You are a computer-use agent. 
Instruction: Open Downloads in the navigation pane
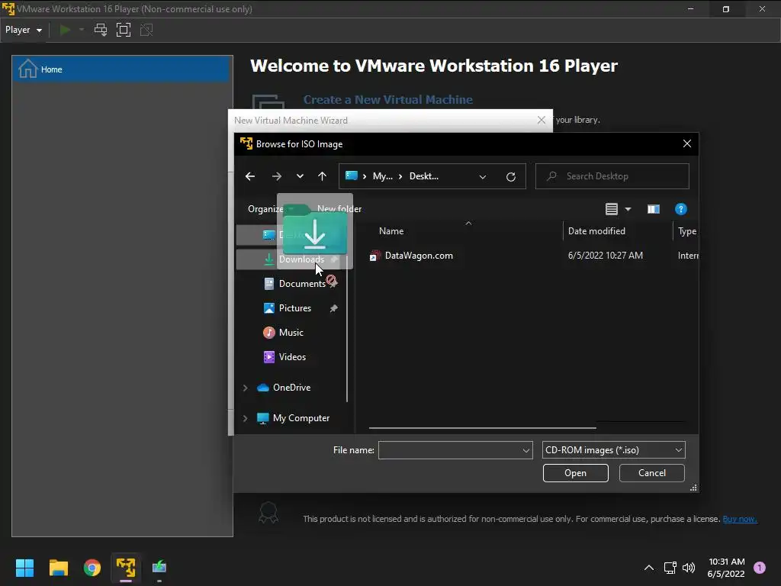pos(291,259)
